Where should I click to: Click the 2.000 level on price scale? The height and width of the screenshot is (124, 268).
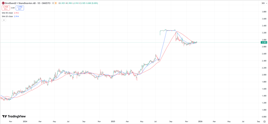[263, 75]
